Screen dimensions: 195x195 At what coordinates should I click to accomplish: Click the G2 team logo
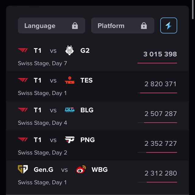pos(69,51)
